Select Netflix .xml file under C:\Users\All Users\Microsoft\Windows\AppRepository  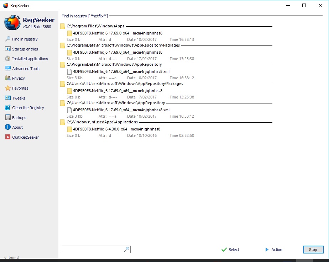[121, 110]
